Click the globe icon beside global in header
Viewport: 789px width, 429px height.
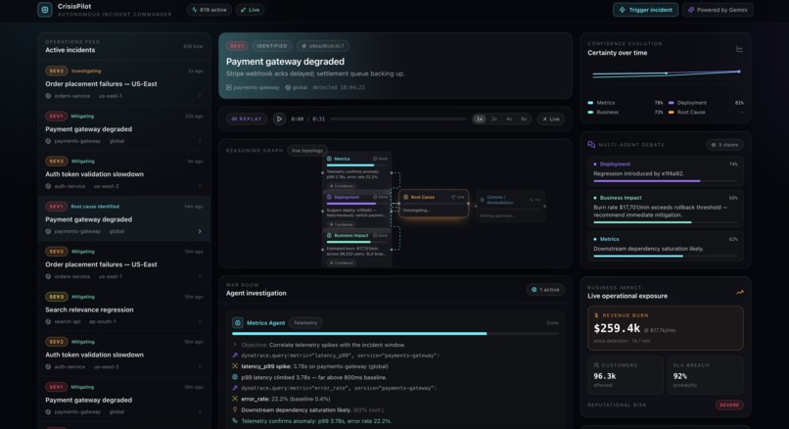288,87
